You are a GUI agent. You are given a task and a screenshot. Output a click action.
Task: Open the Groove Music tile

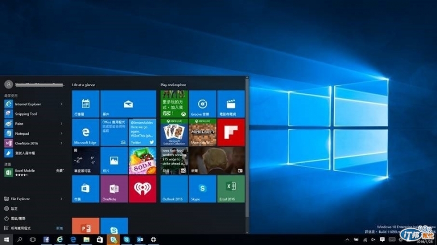point(203,104)
